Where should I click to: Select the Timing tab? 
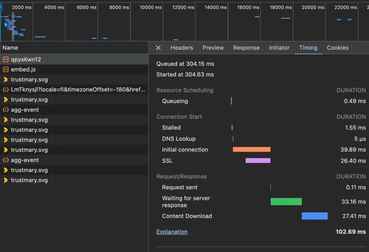coord(308,48)
